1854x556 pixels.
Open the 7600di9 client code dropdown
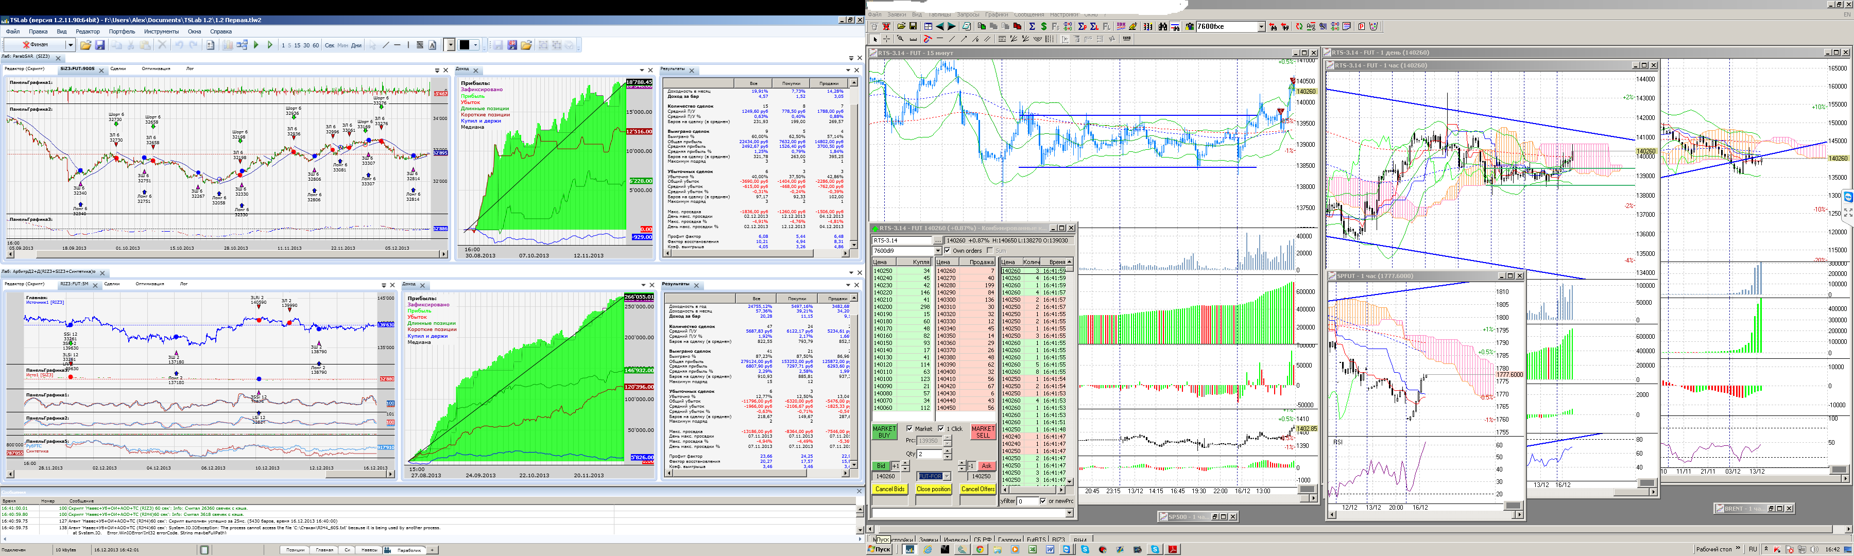(937, 250)
